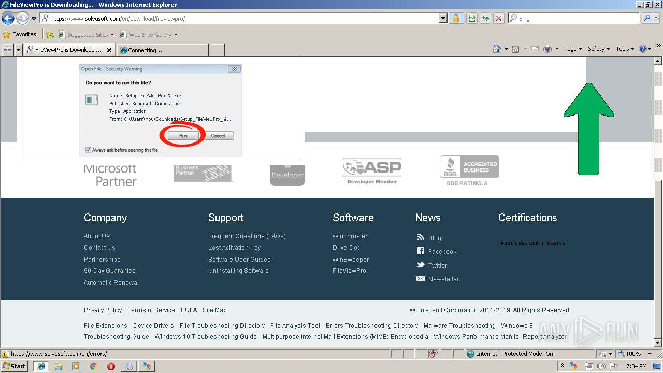Click the New Tab blank button
This screenshot has height=373, width=663.
(217, 50)
